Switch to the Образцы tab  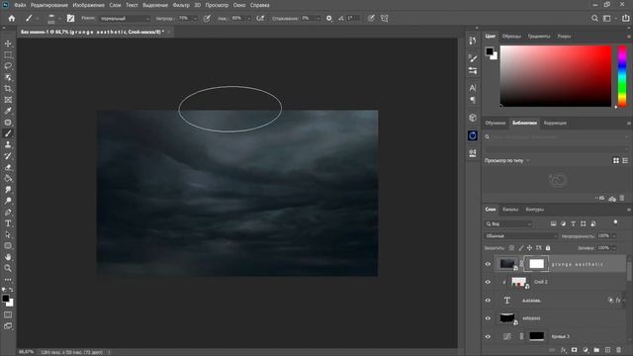(x=511, y=37)
